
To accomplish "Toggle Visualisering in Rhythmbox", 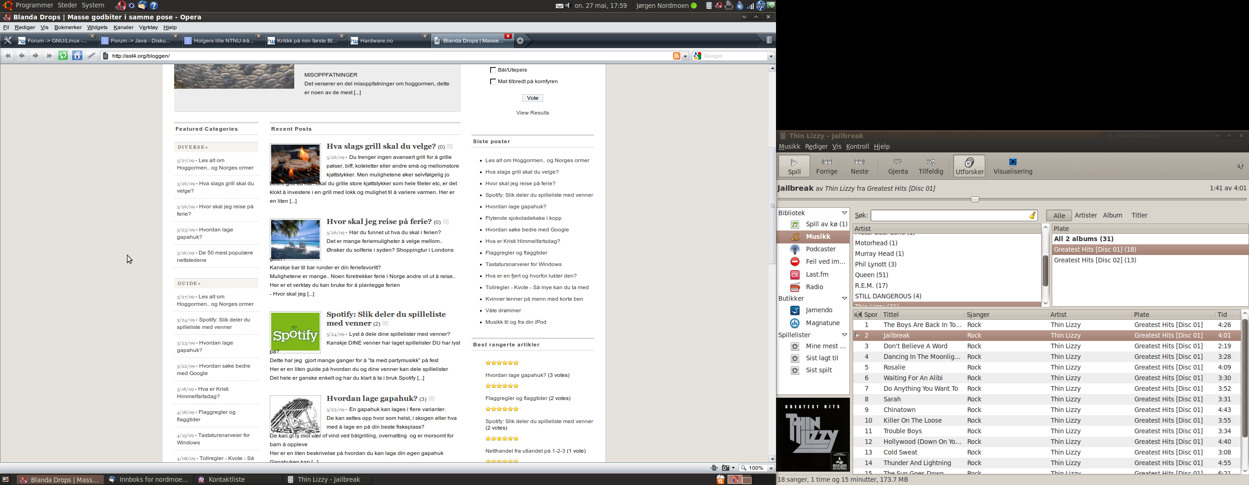I will (1013, 166).
